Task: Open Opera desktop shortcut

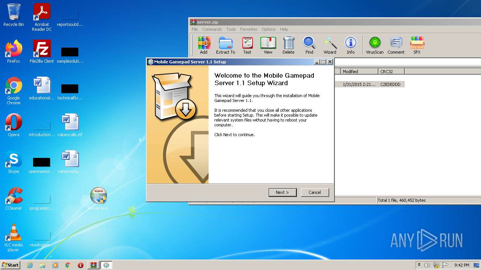Action: (14, 125)
